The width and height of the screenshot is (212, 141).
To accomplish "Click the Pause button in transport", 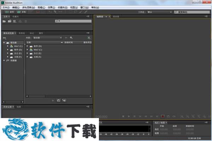I will pos(134,116).
